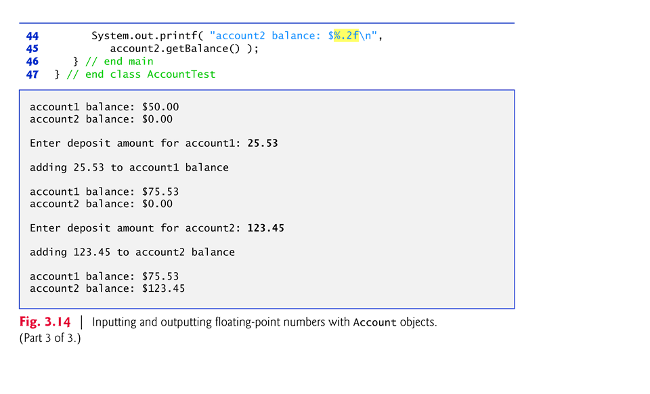Image resolution: width=650 pixels, height=394 pixels.
Task: Click the first 'account1 balance: $75.53' line
Action: 104,192
